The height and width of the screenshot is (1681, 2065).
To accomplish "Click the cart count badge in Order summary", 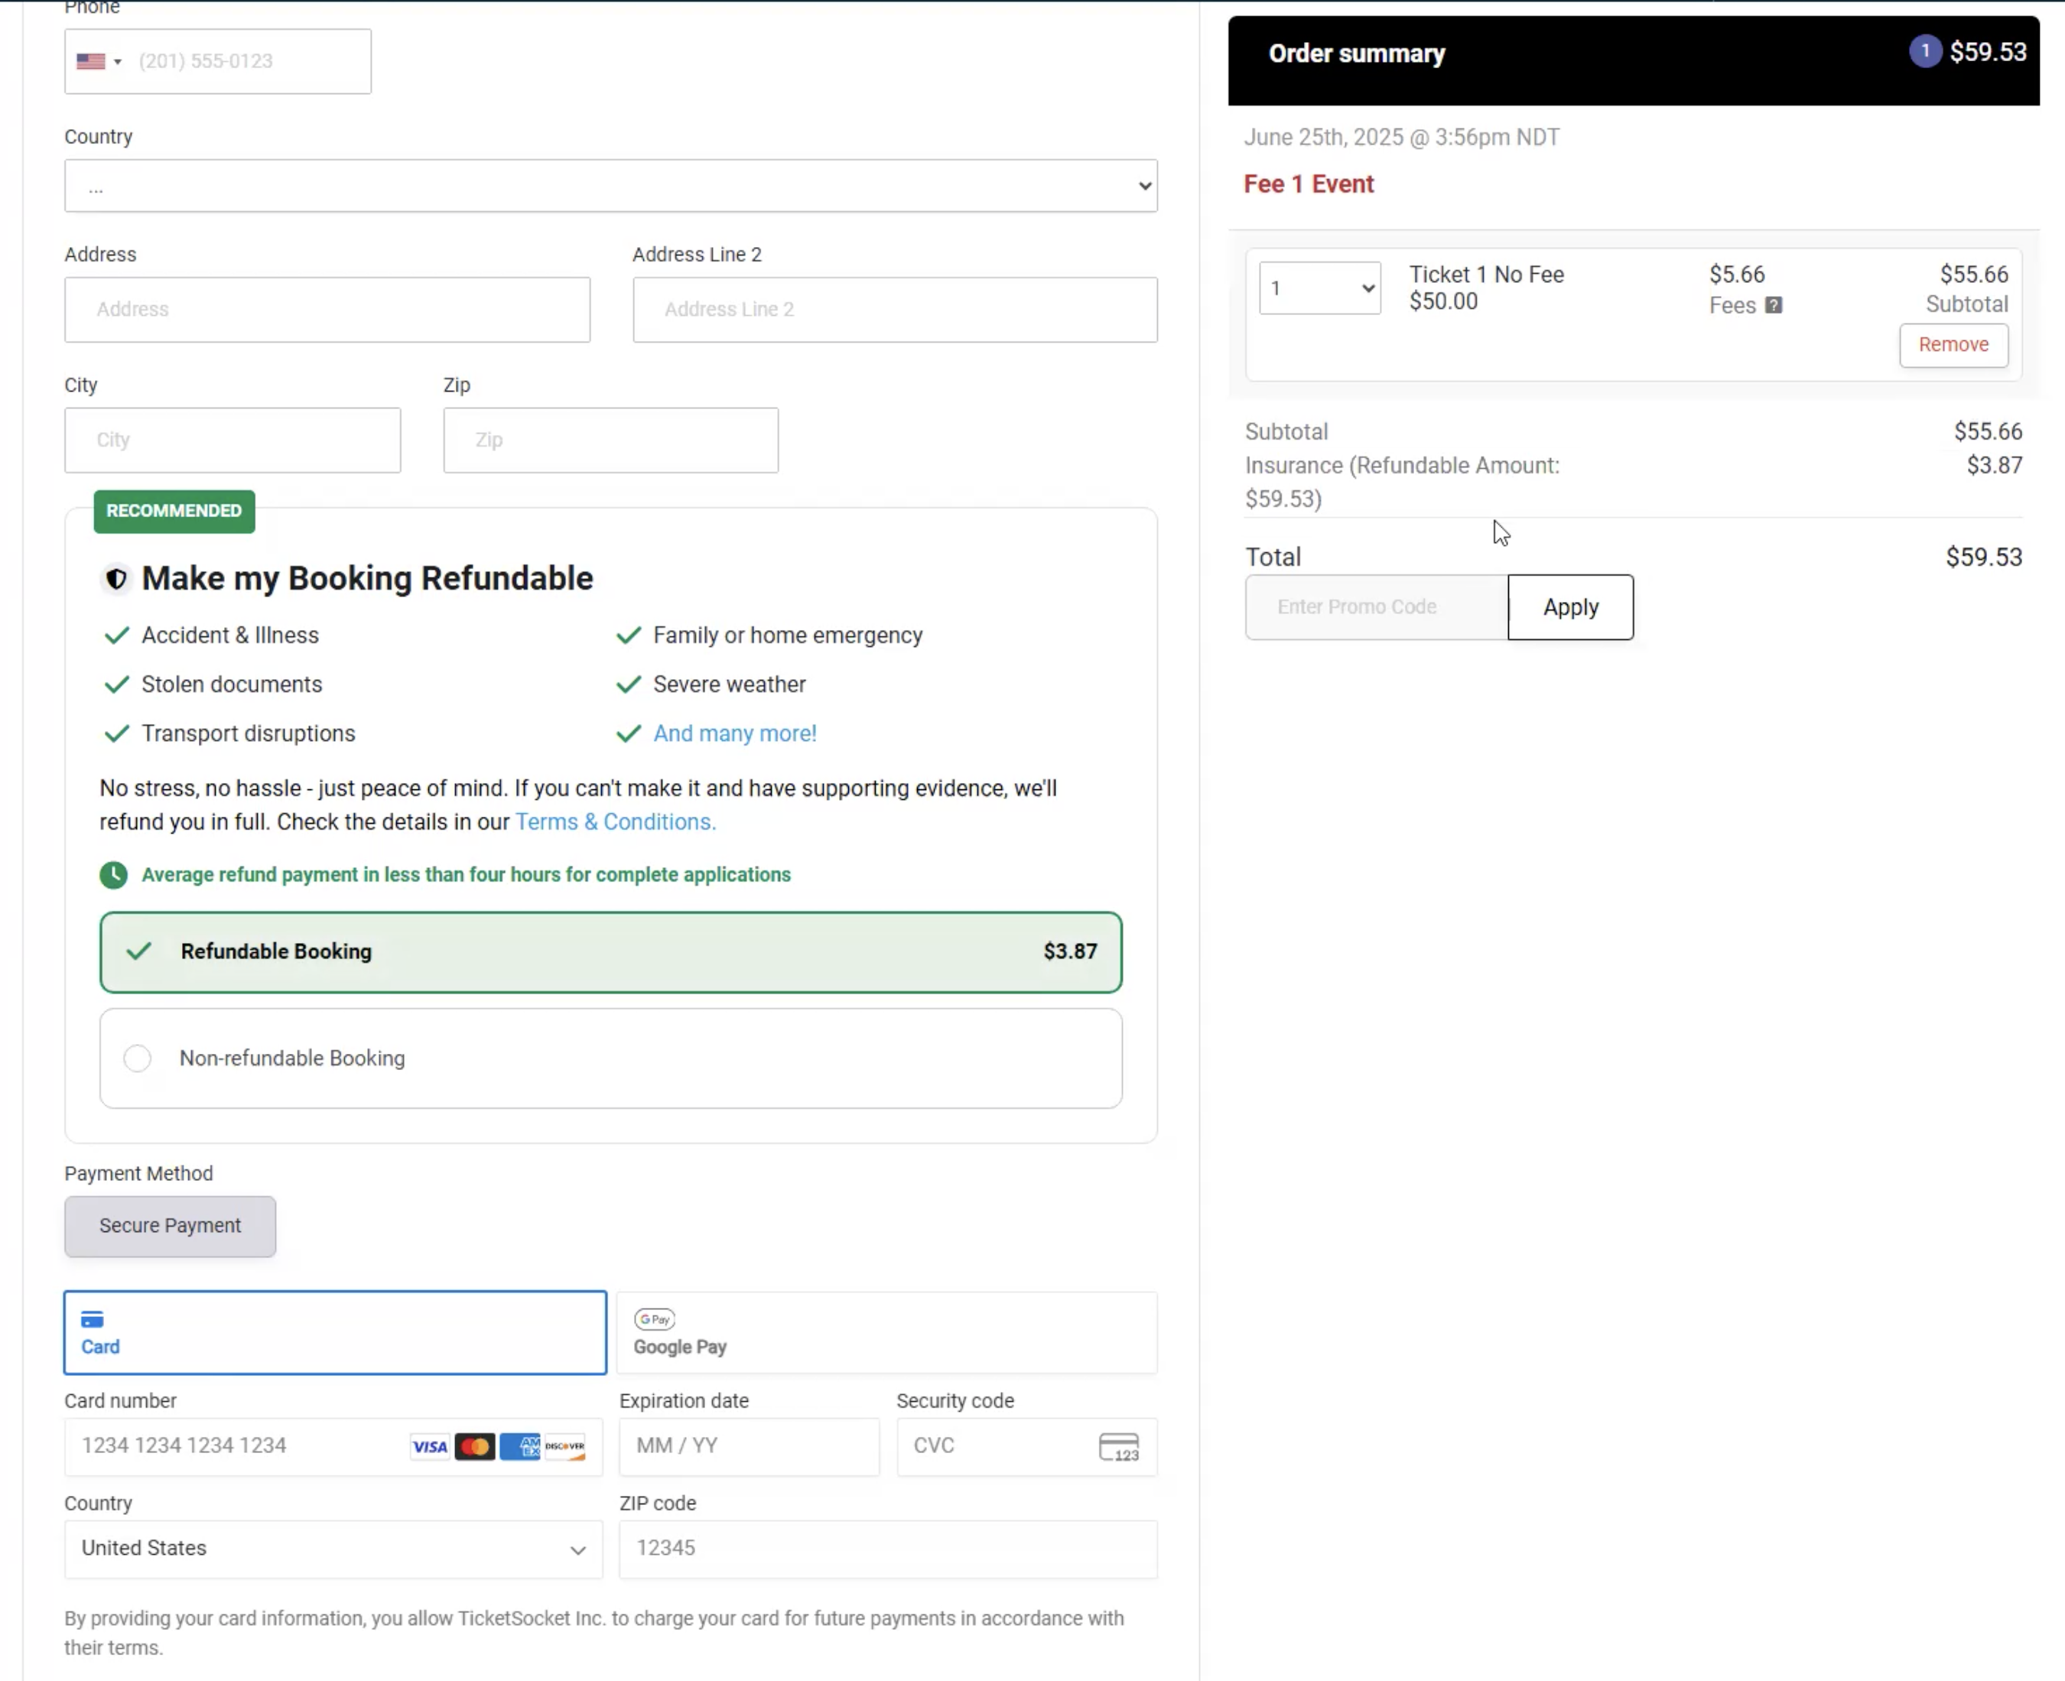I will coord(1924,51).
